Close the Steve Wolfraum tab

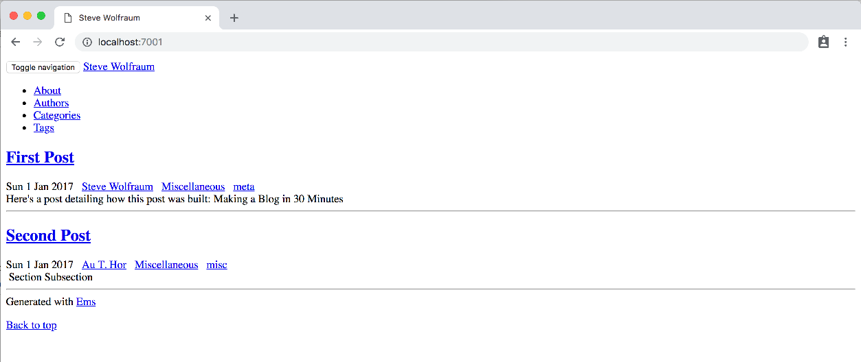208,18
